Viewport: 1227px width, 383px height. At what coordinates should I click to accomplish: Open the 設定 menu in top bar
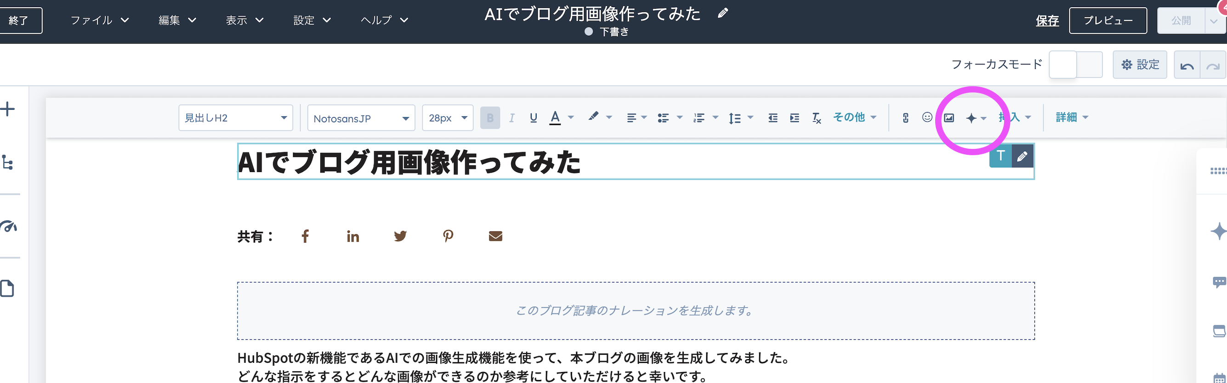click(312, 20)
